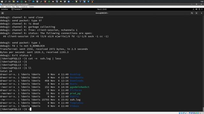Minimize the VirtualBox VM window
204x114 pixels.
[x=192, y=4]
